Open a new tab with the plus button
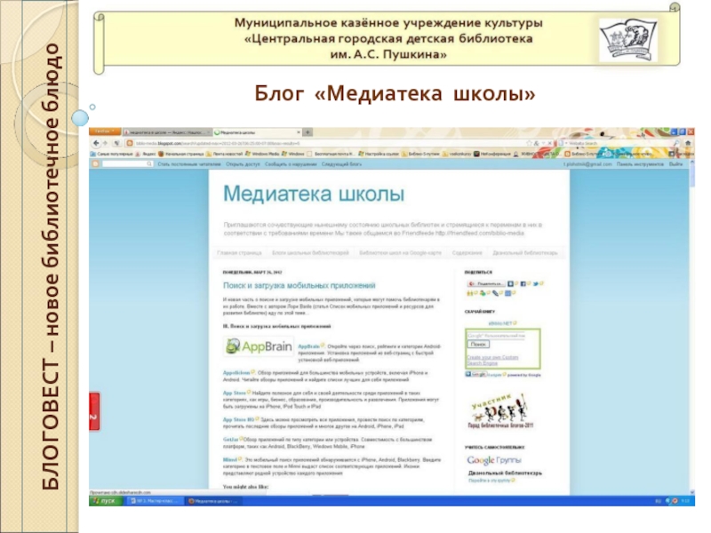The width and height of the screenshot is (711, 533). point(308,132)
